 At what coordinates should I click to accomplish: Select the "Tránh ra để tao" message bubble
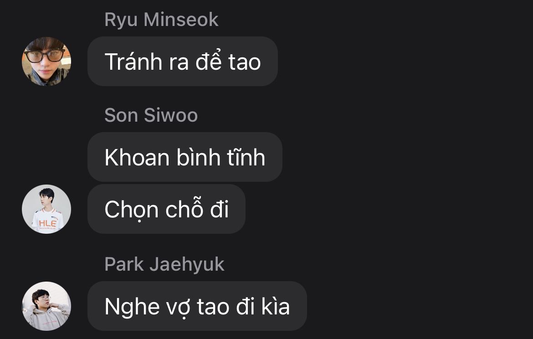click(183, 62)
